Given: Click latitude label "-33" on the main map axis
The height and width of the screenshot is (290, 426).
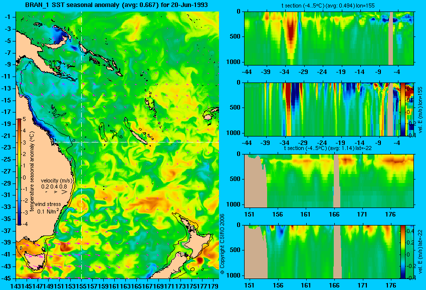Looking at the screenshot, I should click(x=6, y=207).
